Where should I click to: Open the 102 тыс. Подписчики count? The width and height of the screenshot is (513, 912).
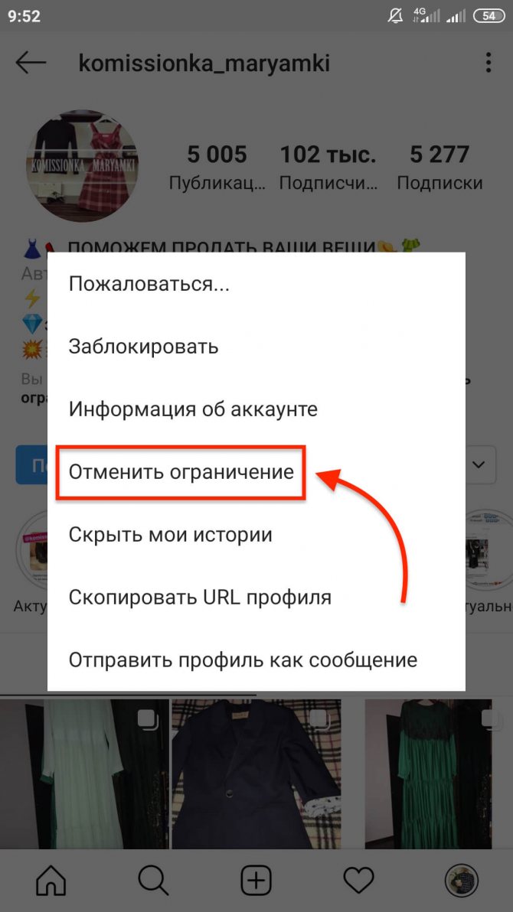328,167
